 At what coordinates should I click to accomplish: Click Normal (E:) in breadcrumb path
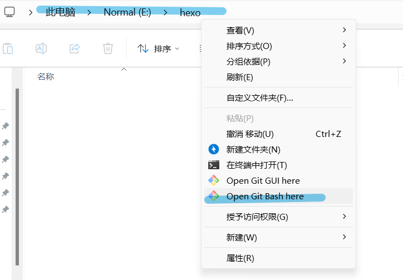127,12
